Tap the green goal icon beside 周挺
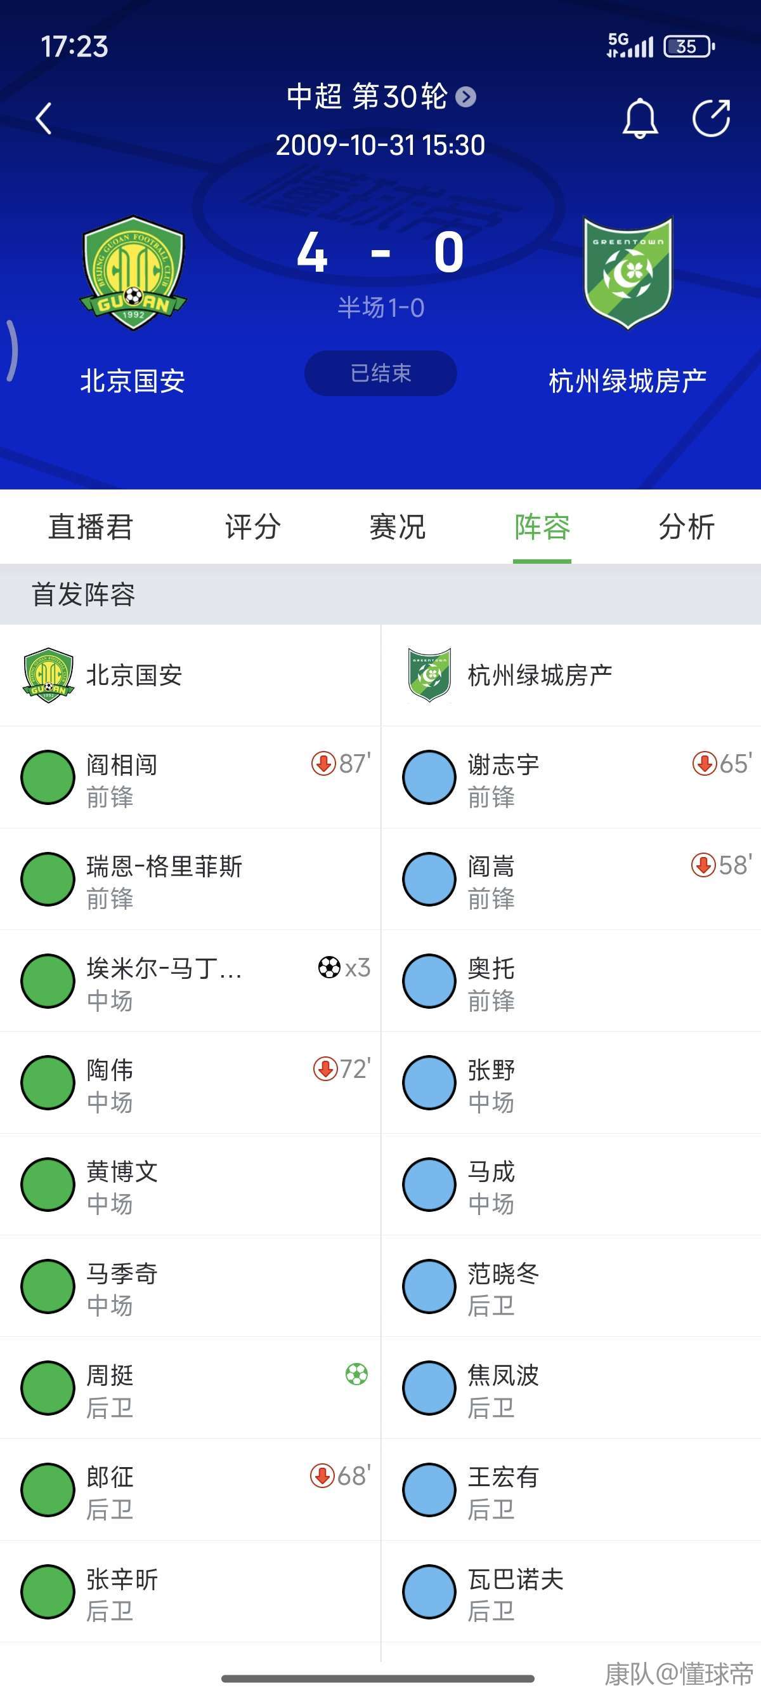 pos(356,1374)
